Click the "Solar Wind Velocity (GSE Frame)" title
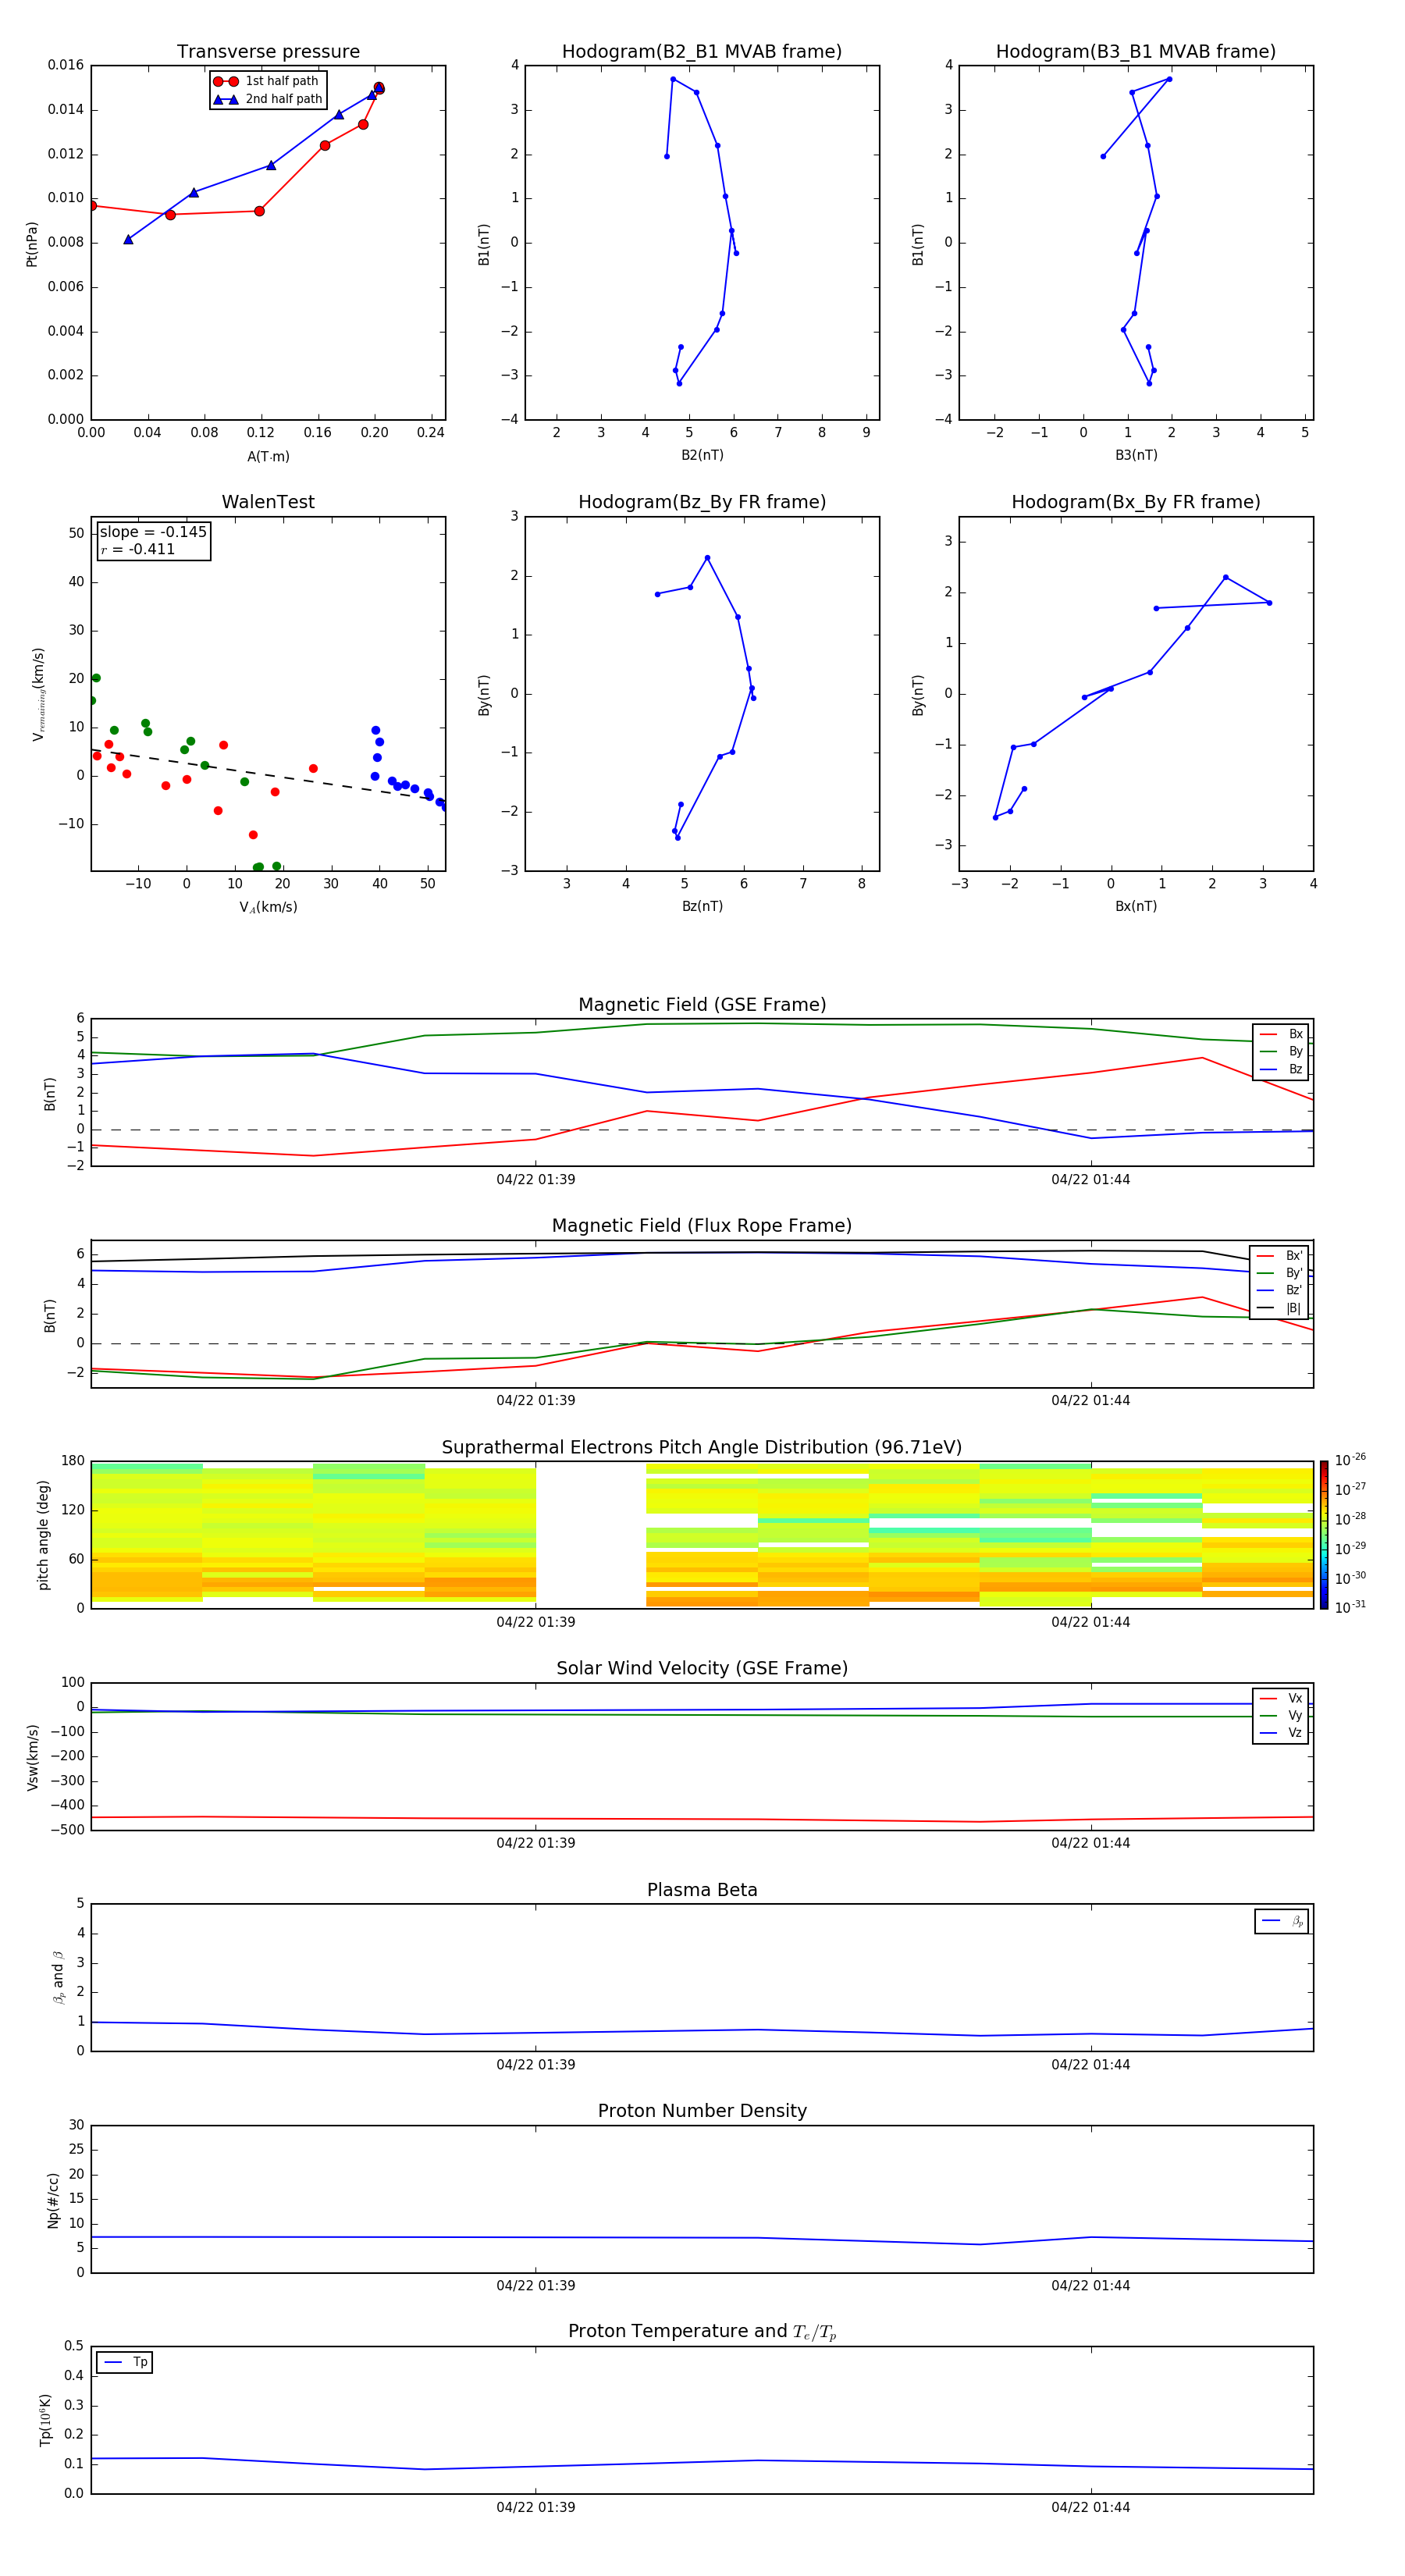This screenshot has width=1405, height=2576. click(x=702, y=1669)
